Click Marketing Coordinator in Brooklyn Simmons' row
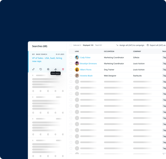 (114, 64)
